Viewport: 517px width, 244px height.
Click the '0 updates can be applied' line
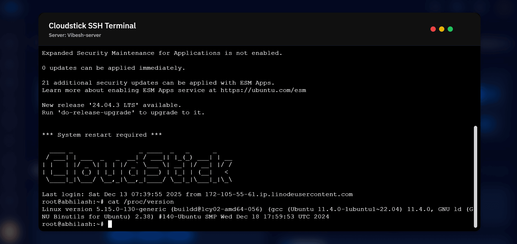[113, 68]
